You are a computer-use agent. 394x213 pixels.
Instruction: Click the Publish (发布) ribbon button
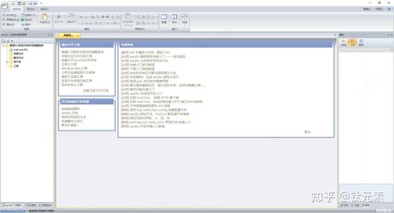pyautogui.click(x=71, y=19)
